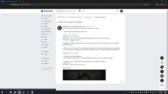Open Клипы in the sidebar
The image size is (168, 94).
(x=45, y=39)
